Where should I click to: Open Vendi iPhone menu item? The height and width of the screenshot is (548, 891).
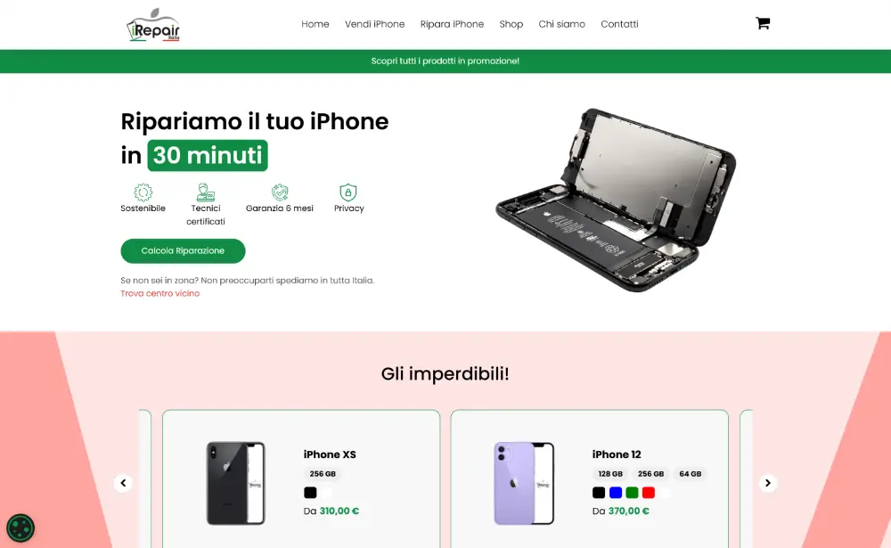tap(374, 24)
